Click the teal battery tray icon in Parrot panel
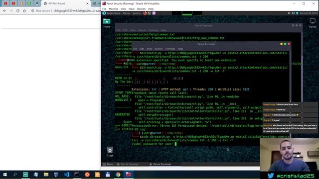The width and height of the screenshot is (319, 179). click(297, 13)
